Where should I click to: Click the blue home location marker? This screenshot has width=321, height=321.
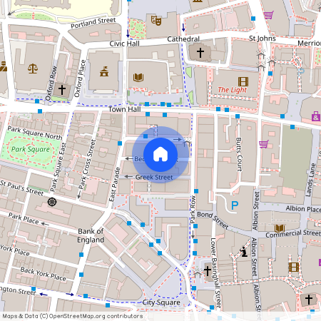coord(160,155)
